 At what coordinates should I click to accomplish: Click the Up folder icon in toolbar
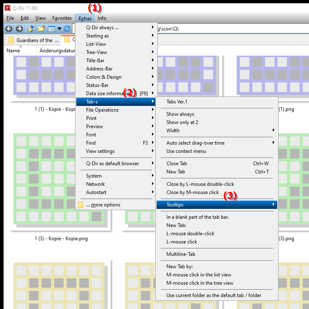[x=31, y=29]
